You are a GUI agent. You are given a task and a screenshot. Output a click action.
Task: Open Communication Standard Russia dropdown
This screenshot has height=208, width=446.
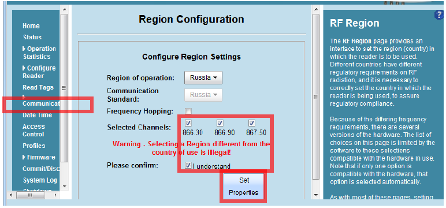pos(203,95)
